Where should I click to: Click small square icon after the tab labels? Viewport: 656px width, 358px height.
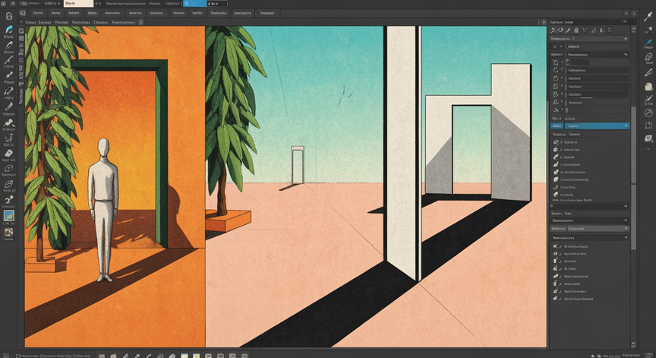tap(141, 22)
